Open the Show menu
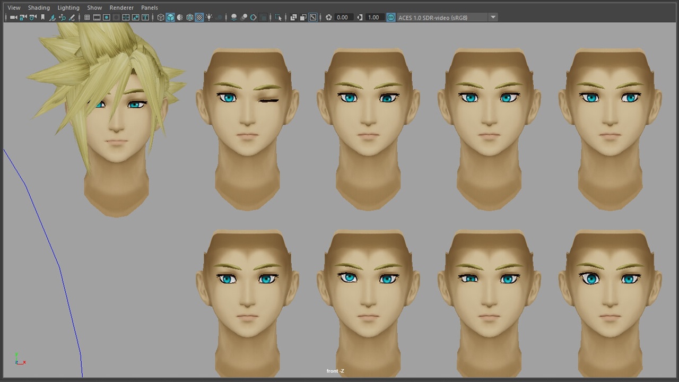This screenshot has height=382, width=679. (x=94, y=8)
